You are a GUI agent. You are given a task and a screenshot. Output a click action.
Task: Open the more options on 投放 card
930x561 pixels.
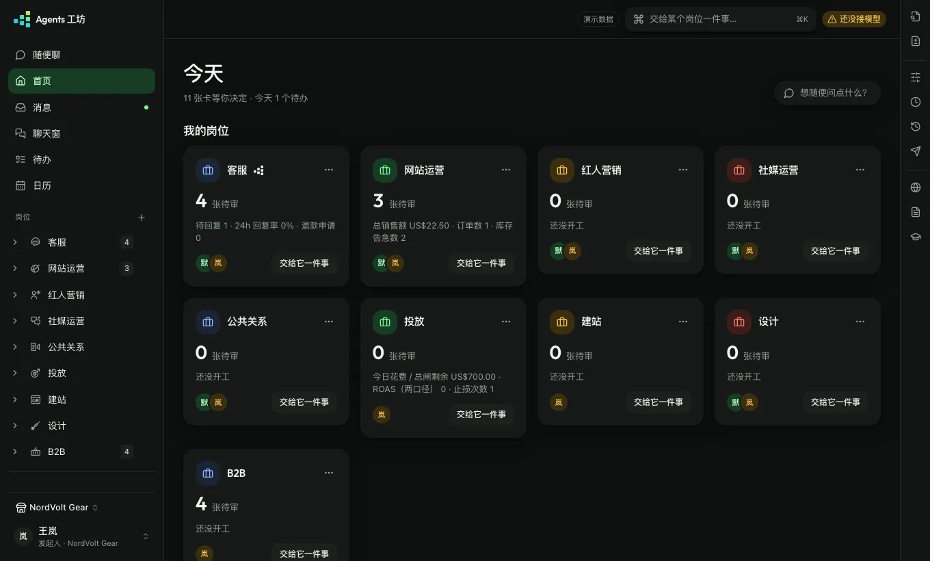(506, 322)
